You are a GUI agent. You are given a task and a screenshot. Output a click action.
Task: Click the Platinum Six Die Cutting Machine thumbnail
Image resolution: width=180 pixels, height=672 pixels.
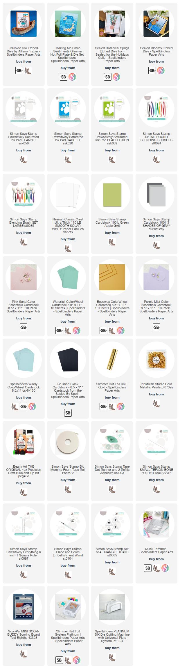pyautogui.click(x=112, y=607)
